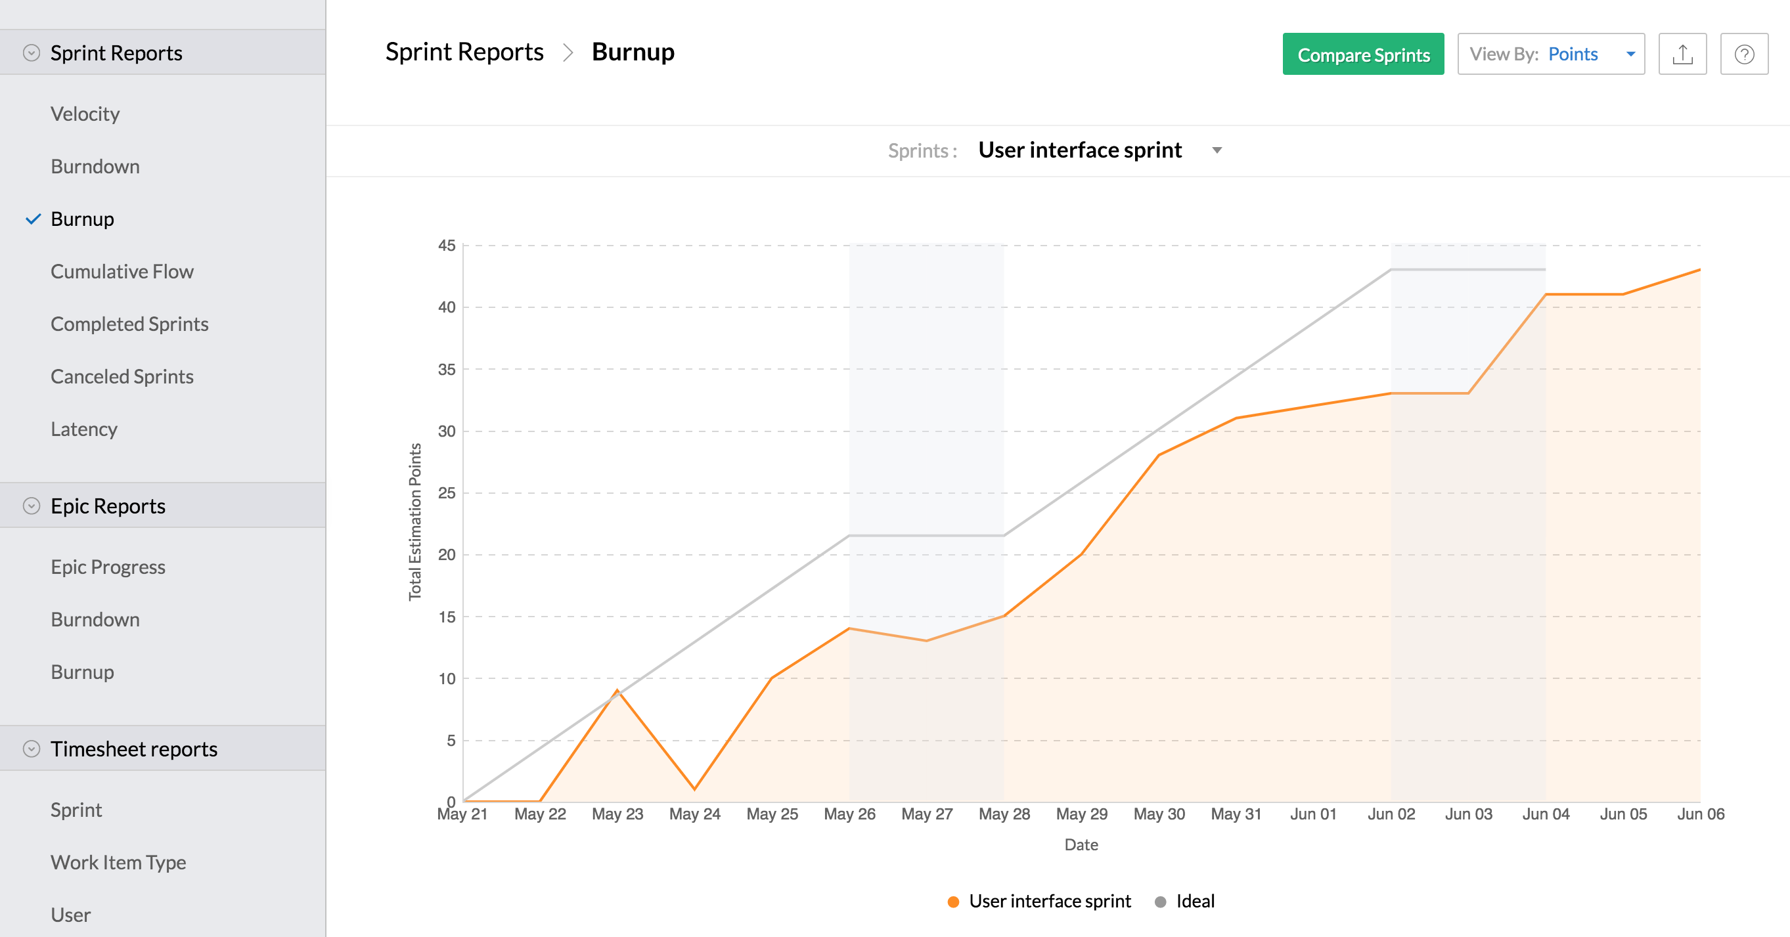Screen dimensions: 1790x937
Task: Open the Completed Sprints report
Action: click(x=129, y=324)
